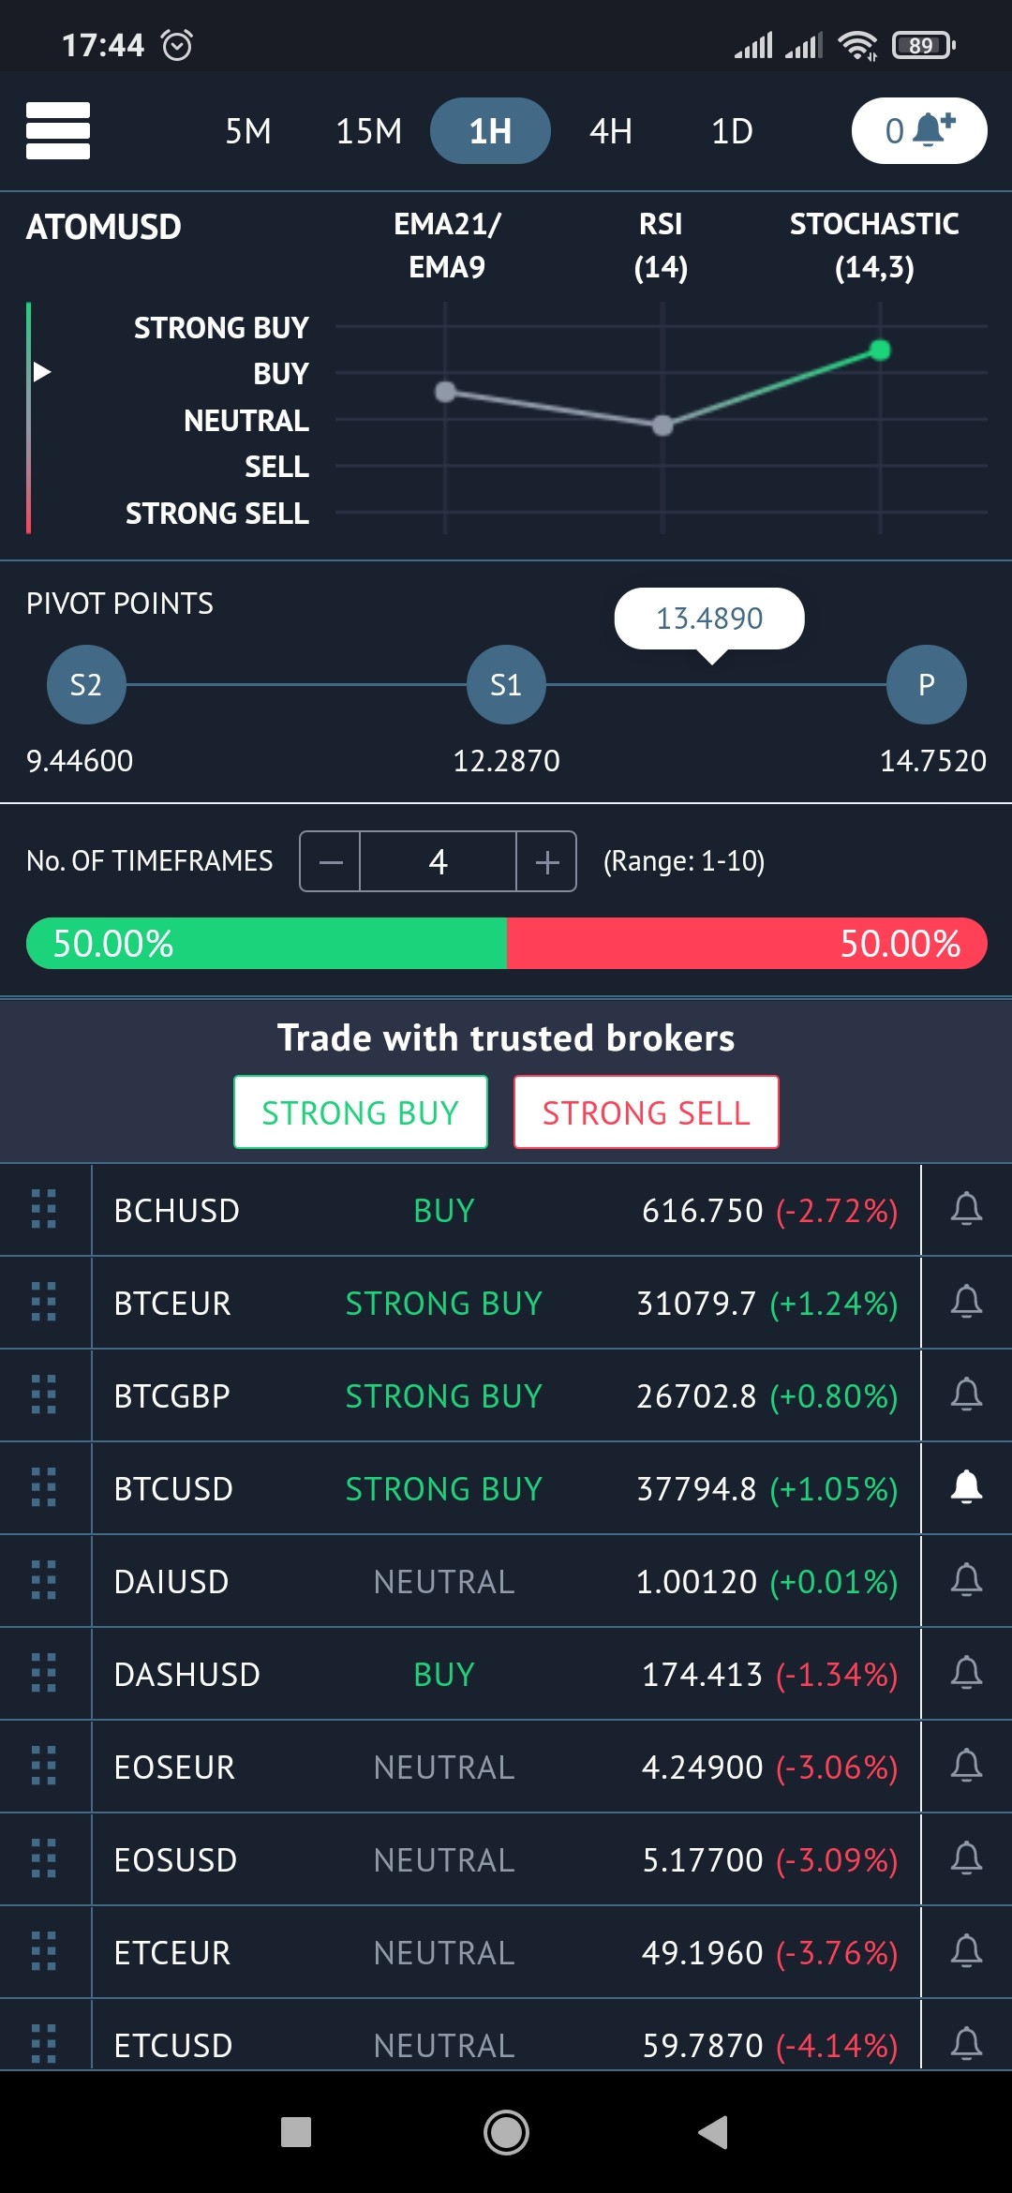Tap the alert bell for EOSEUR
The image size is (1012, 2193).
tap(966, 1766)
